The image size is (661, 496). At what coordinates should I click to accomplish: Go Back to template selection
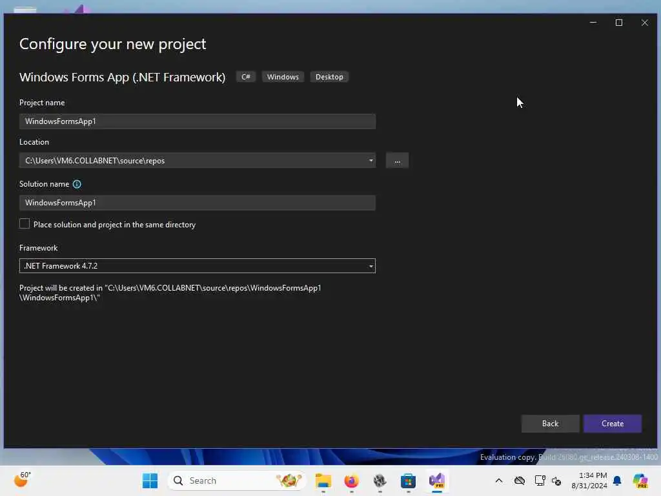coord(550,424)
